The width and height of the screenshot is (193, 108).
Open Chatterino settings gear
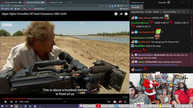click(169, 2)
